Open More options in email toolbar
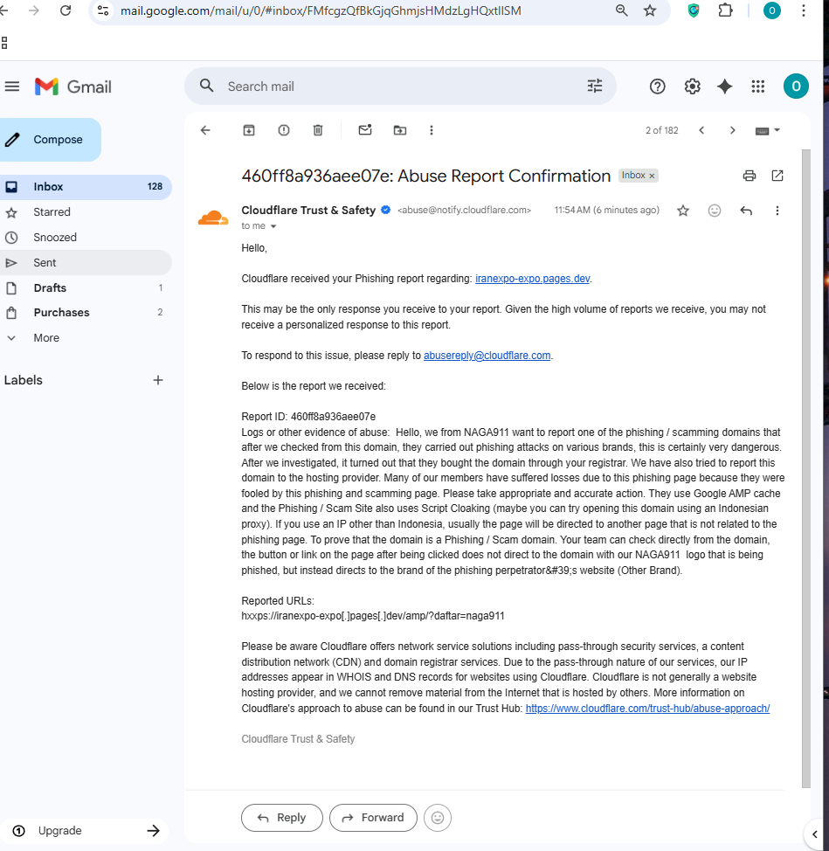 [x=432, y=130]
